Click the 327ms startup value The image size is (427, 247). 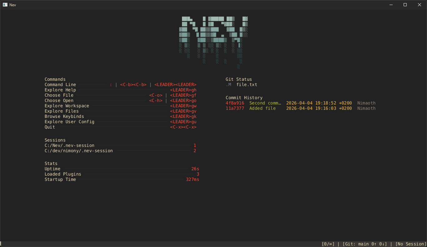[x=193, y=179]
